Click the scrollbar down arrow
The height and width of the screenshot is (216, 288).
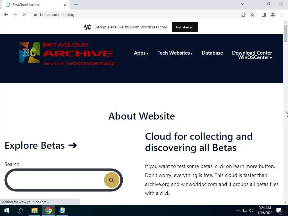pos(285,202)
